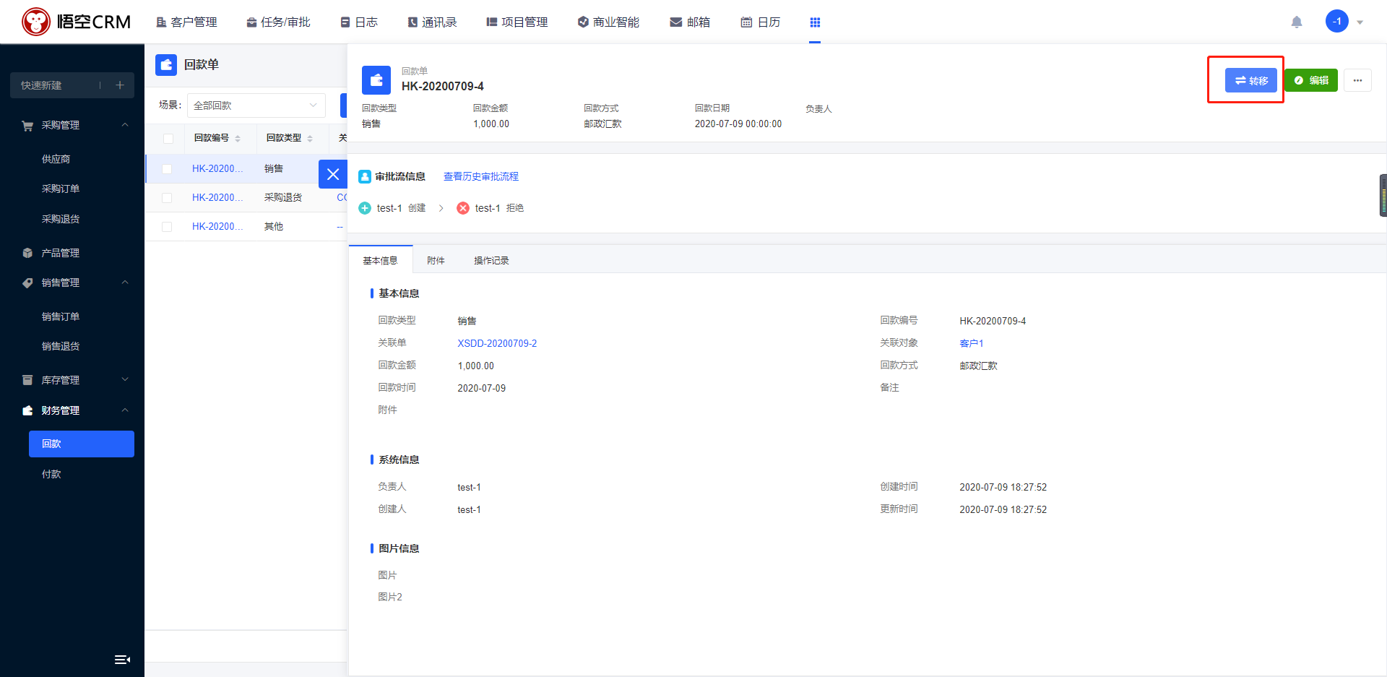Open the more options ellipsis button

coord(1357,80)
